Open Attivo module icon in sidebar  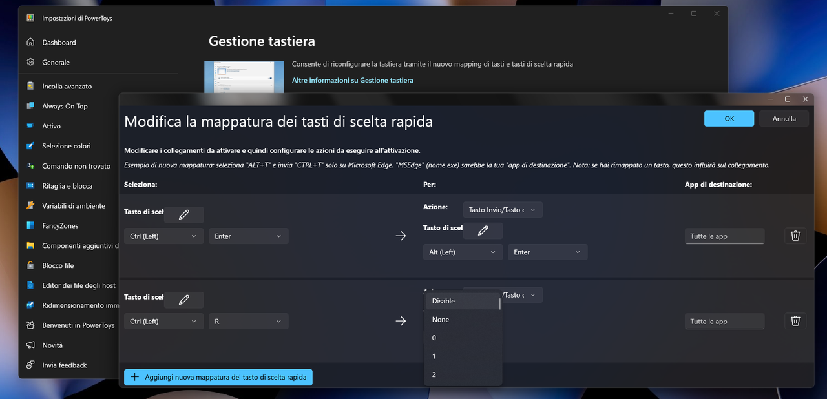click(30, 126)
